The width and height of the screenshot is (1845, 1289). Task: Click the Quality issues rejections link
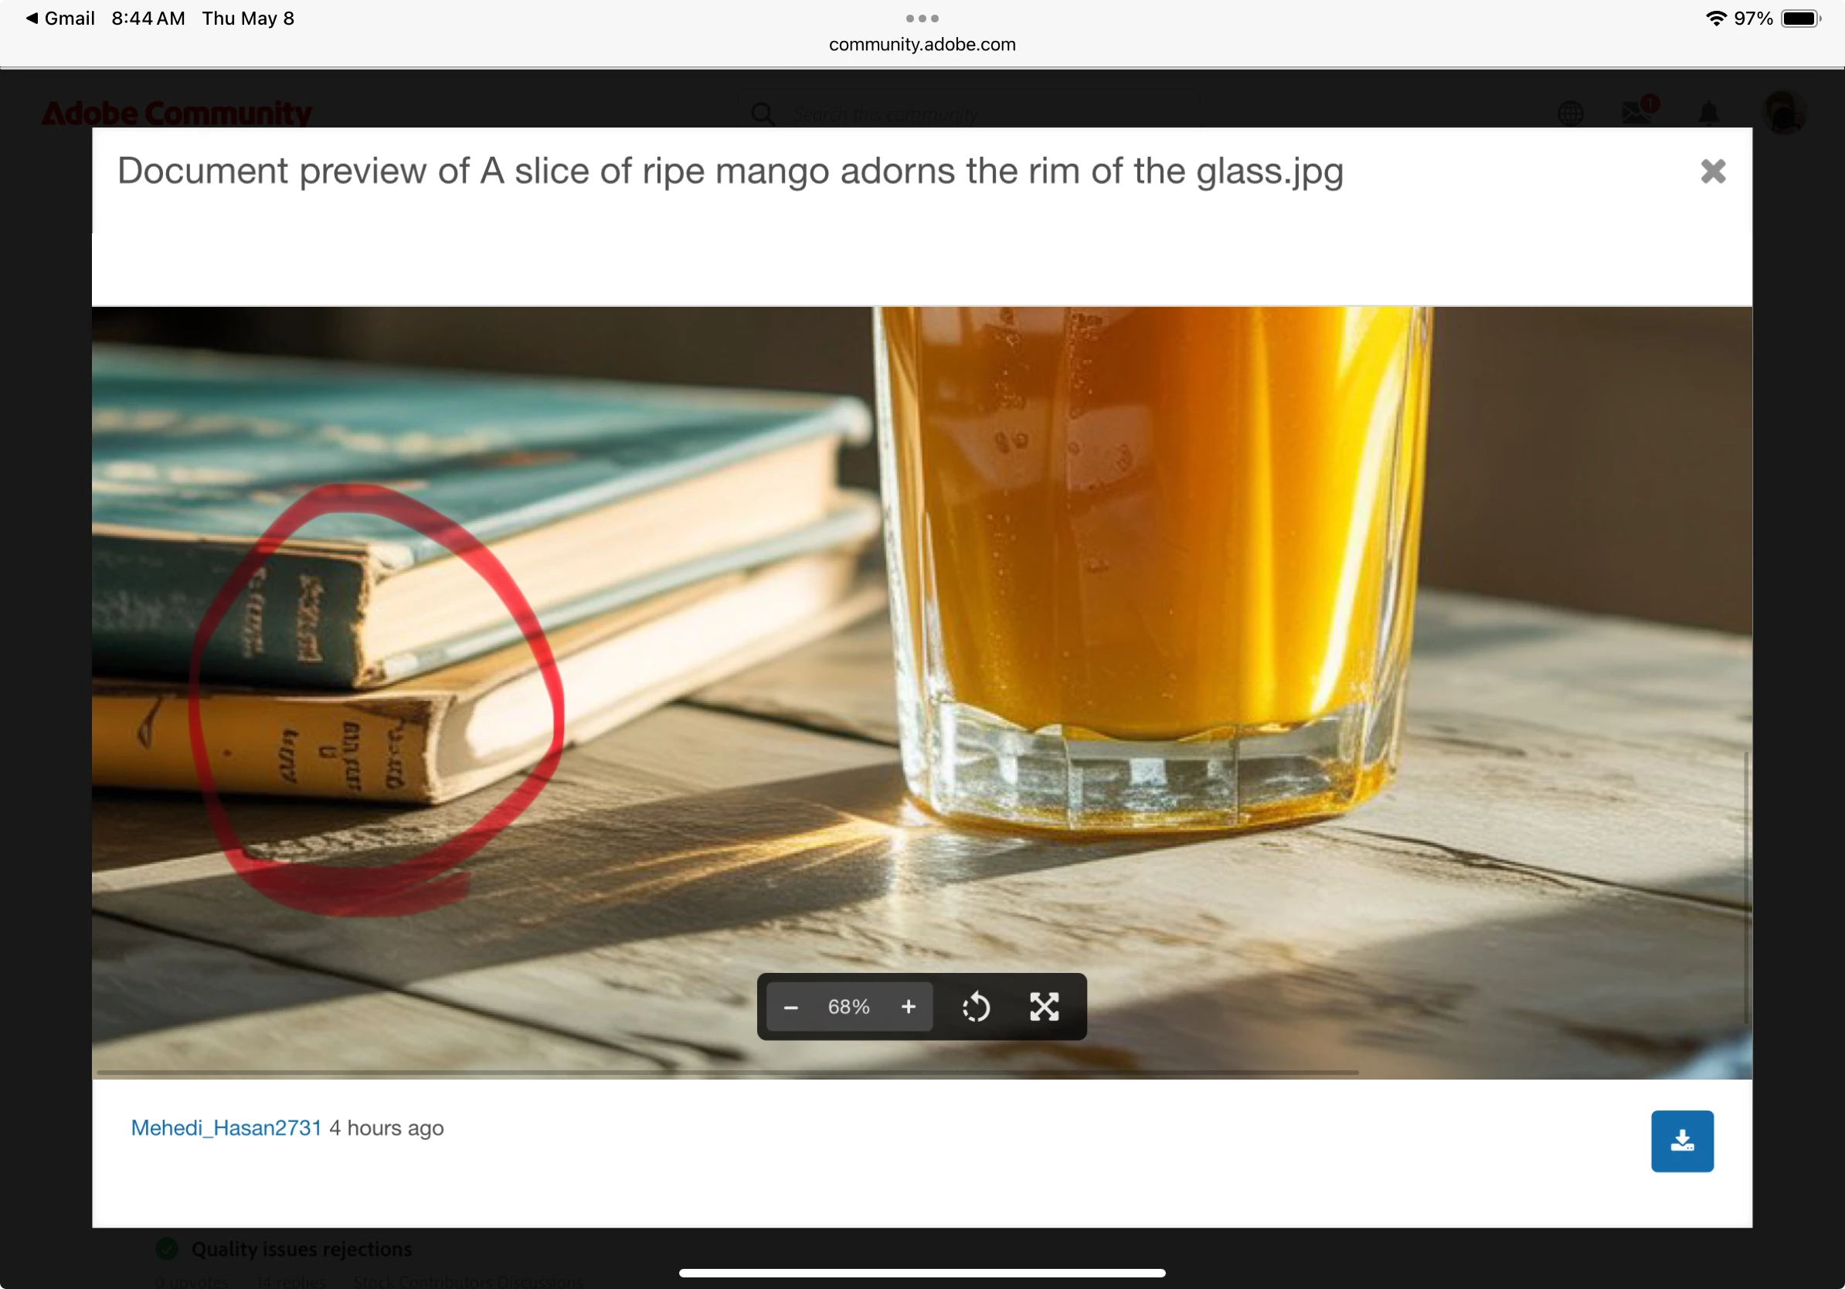pyautogui.click(x=301, y=1249)
